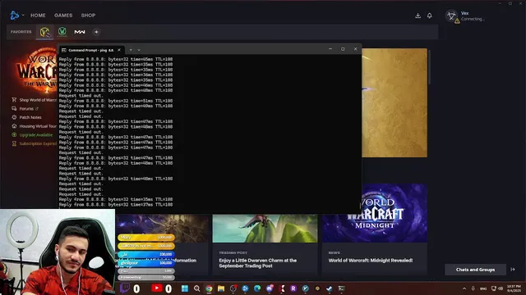Click the Upgrade Available link
The height and width of the screenshot is (295, 526).
tap(36, 134)
